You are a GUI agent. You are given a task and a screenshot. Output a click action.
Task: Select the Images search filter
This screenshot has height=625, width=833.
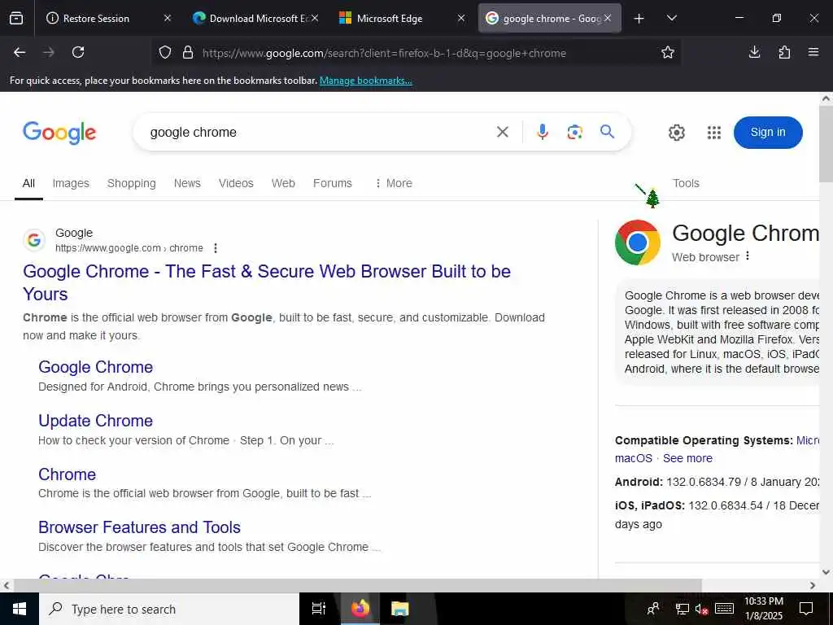point(71,183)
